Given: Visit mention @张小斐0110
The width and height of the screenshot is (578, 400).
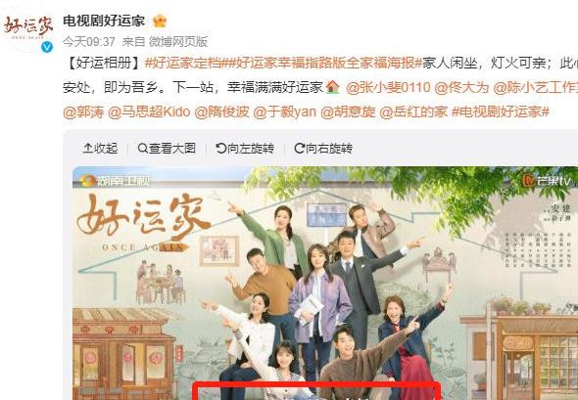Looking at the screenshot, I should pyautogui.click(x=388, y=88).
